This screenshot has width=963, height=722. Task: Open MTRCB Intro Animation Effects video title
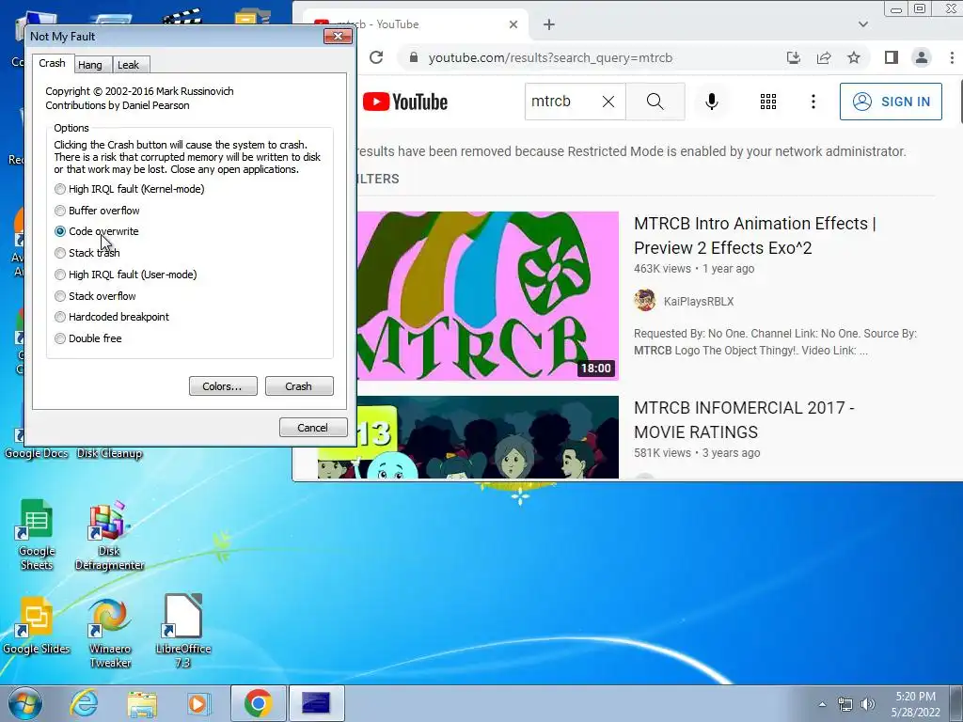755,236
